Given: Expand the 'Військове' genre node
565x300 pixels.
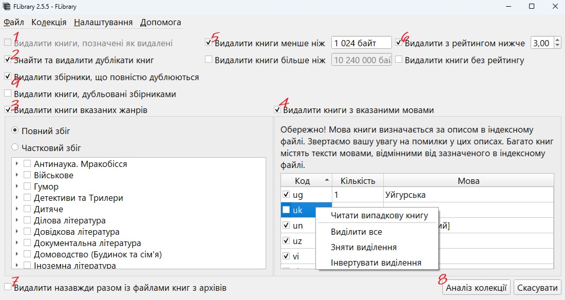Looking at the screenshot, I should [17, 175].
